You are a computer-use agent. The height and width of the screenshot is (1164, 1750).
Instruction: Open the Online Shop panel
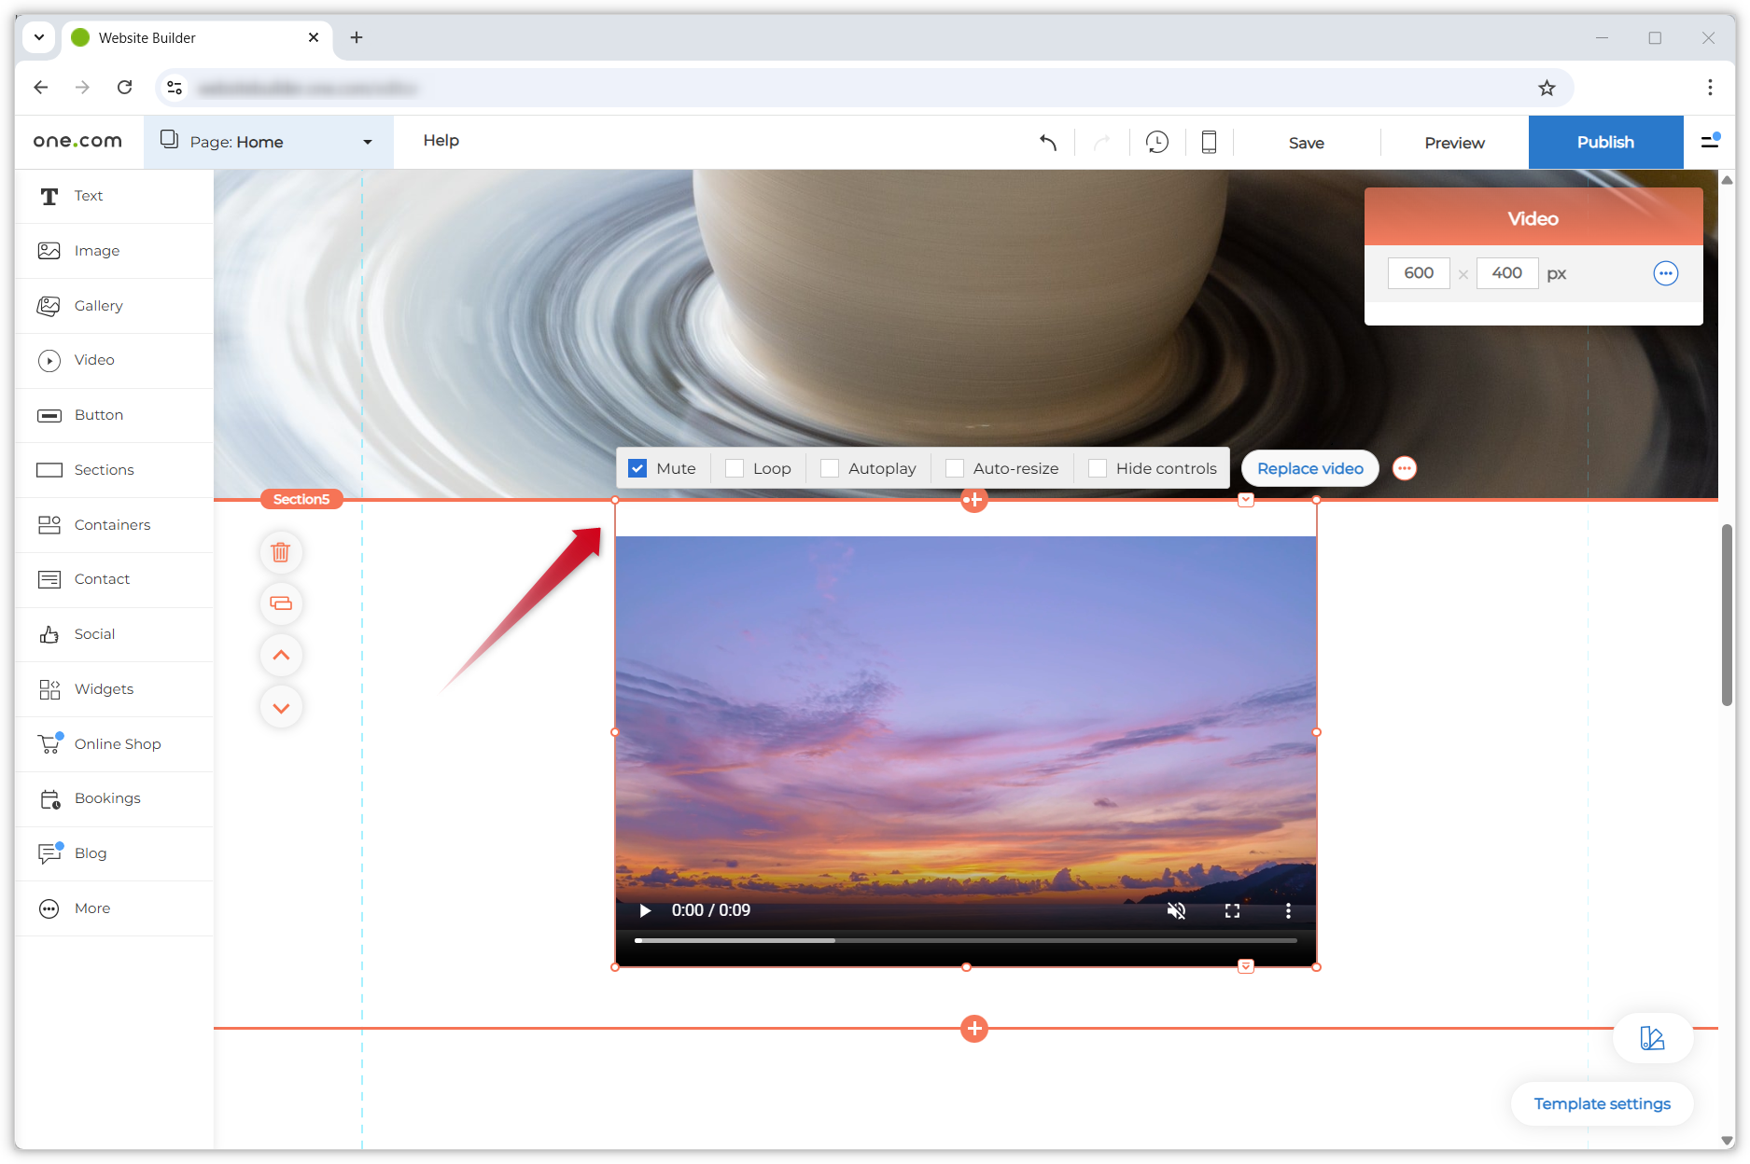point(118,743)
